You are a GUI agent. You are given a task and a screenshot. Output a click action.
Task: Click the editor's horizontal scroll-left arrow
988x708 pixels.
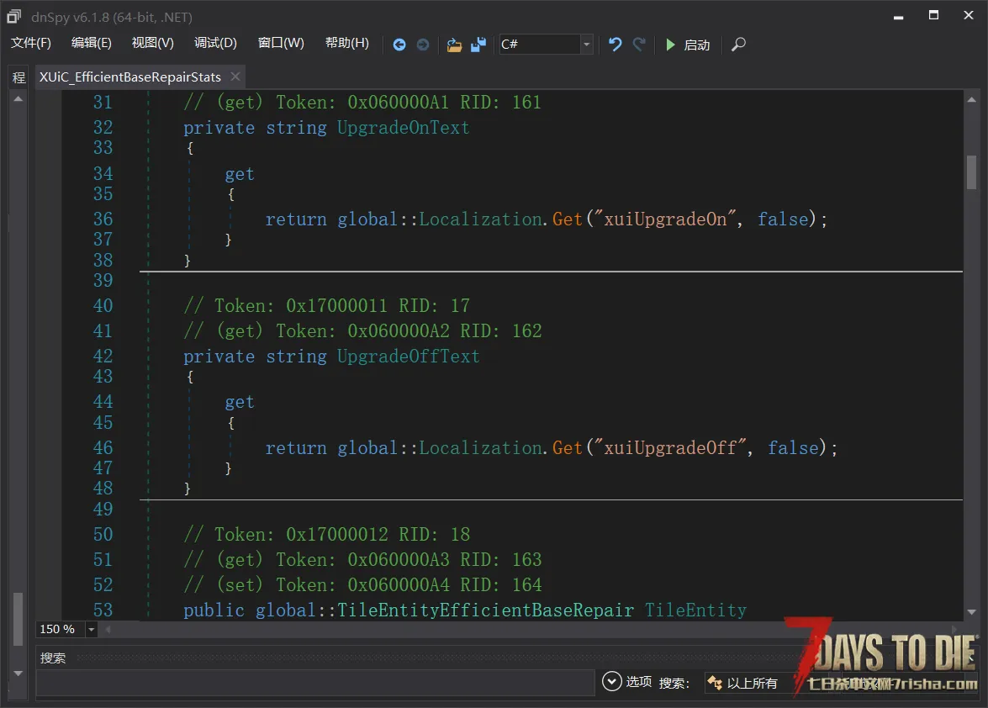tap(108, 629)
